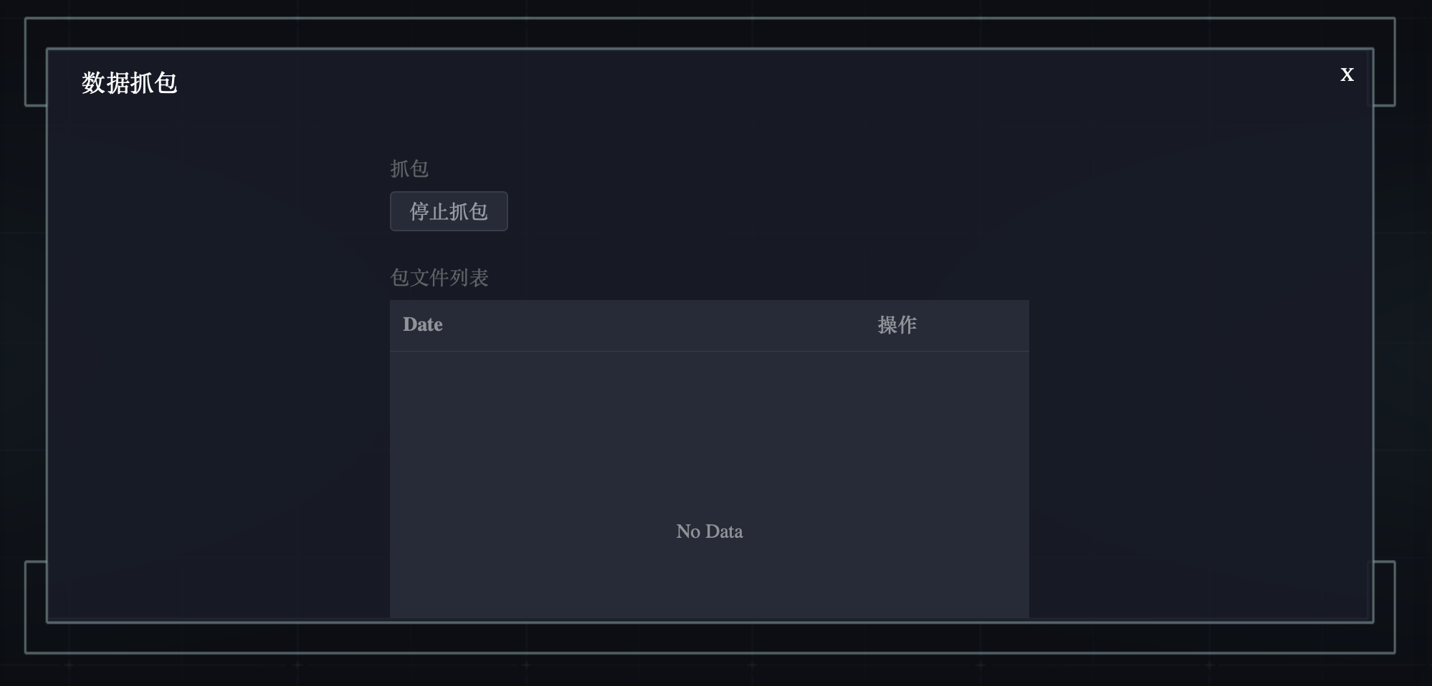Click the 操作 column header
This screenshot has width=1432, height=686.
tap(897, 325)
